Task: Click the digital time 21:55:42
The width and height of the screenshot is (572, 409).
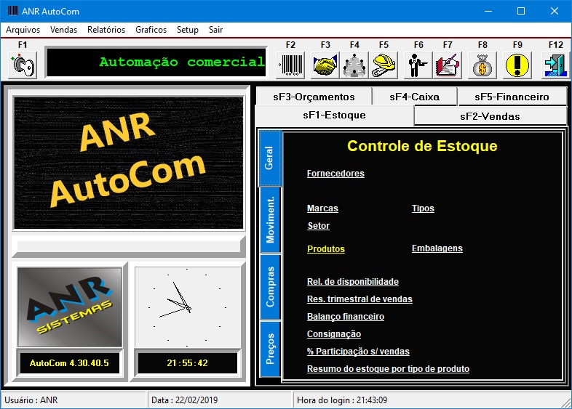Action: [x=188, y=363]
